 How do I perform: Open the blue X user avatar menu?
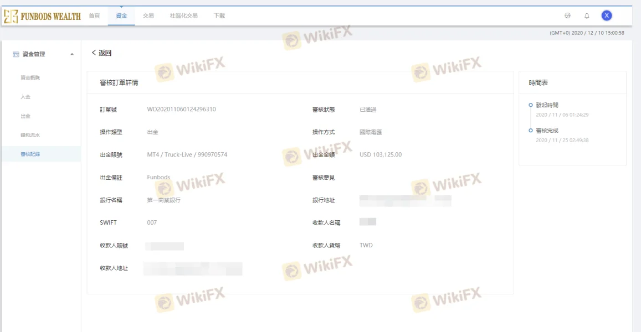[607, 15]
